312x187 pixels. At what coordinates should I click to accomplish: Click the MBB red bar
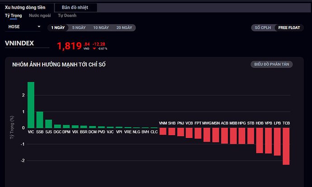[x=233, y=136]
